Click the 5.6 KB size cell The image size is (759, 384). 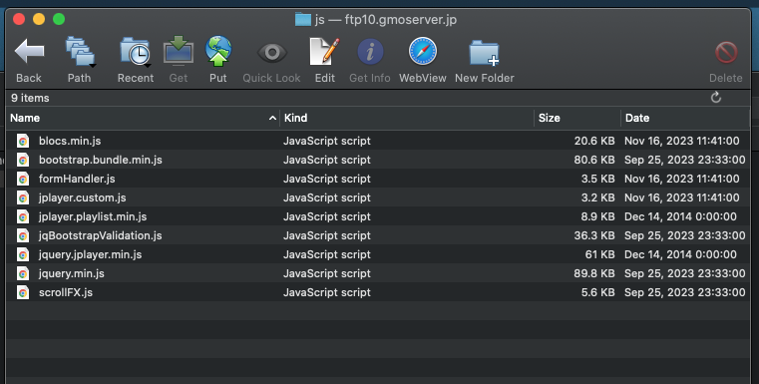[x=597, y=292]
